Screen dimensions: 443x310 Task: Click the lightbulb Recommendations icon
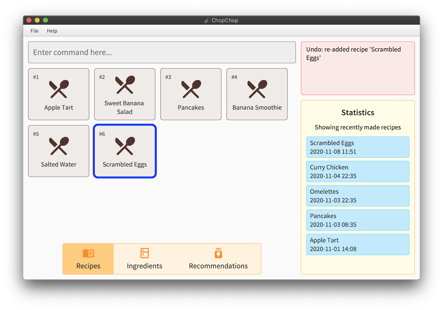click(x=218, y=253)
